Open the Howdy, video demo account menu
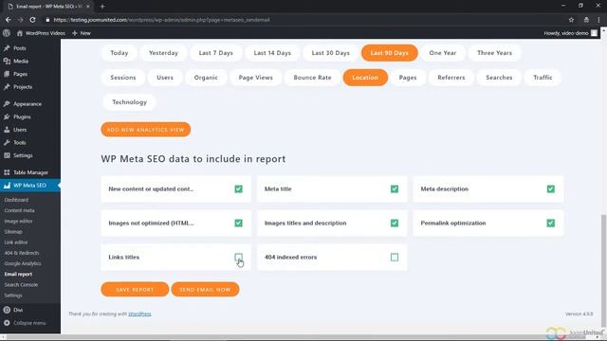This screenshot has height=341, width=607. pyautogui.click(x=571, y=33)
